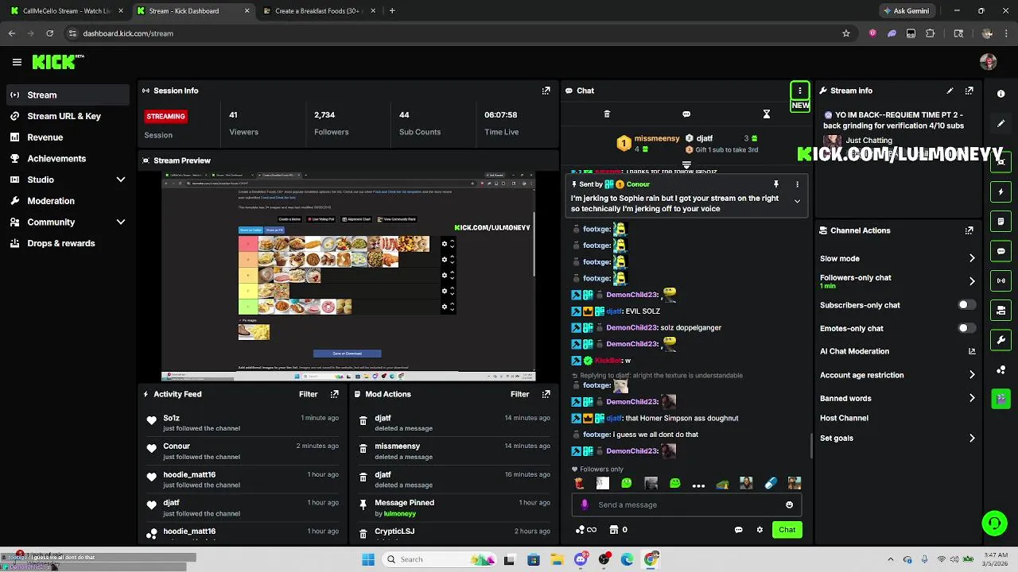Image resolution: width=1018 pixels, height=572 pixels.
Task: Click the wrench icon in right sidebar
Action: [x=1001, y=340]
